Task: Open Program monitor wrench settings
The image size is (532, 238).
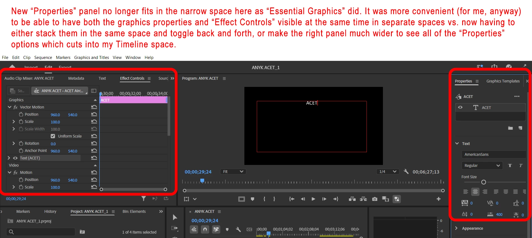Action: coord(406,172)
